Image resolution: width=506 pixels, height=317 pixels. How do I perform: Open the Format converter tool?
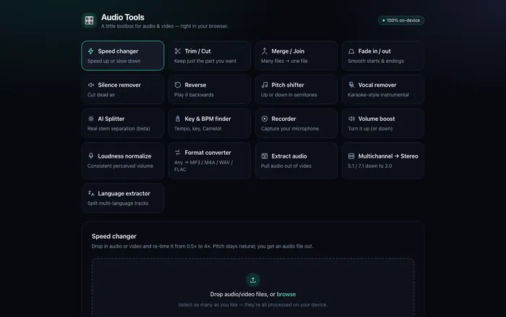[x=210, y=161]
